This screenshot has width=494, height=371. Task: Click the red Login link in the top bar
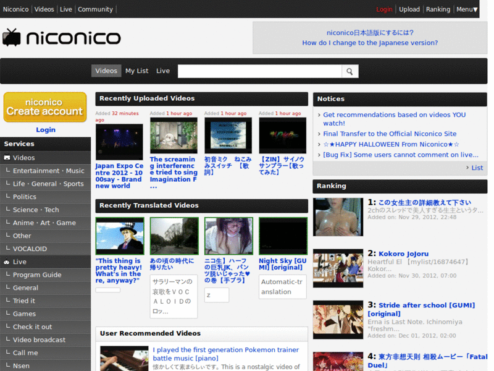[384, 9]
